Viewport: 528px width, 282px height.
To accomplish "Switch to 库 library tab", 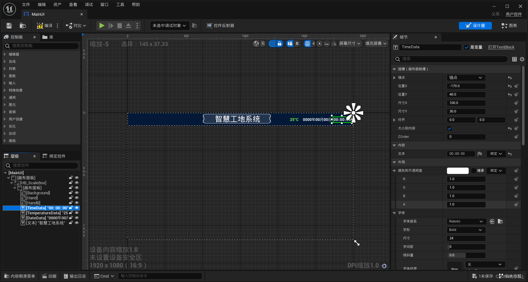I will click(48, 37).
